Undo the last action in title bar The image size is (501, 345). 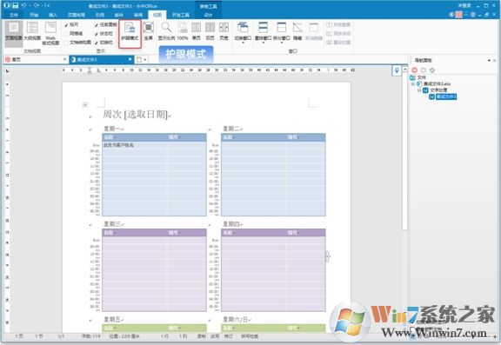coord(24,5)
